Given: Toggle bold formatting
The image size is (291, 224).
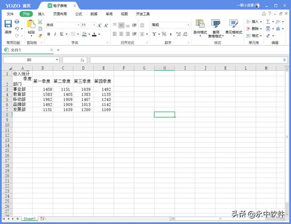Looking at the screenshot, I should tap(49, 34).
